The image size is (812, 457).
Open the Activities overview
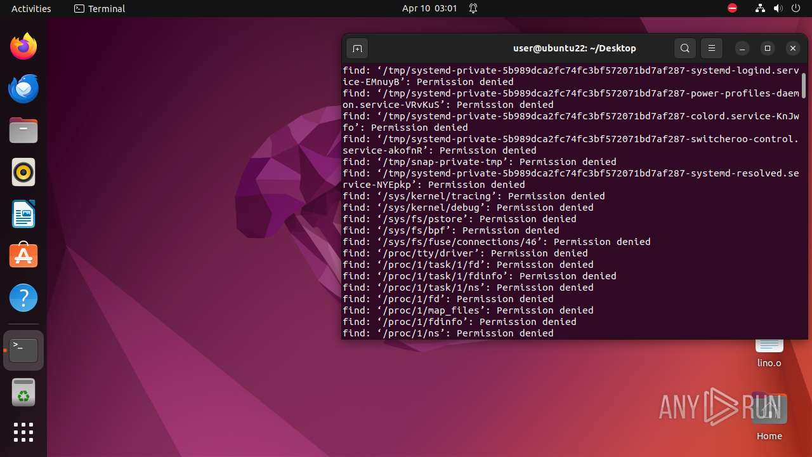click(x=31, y=8)
